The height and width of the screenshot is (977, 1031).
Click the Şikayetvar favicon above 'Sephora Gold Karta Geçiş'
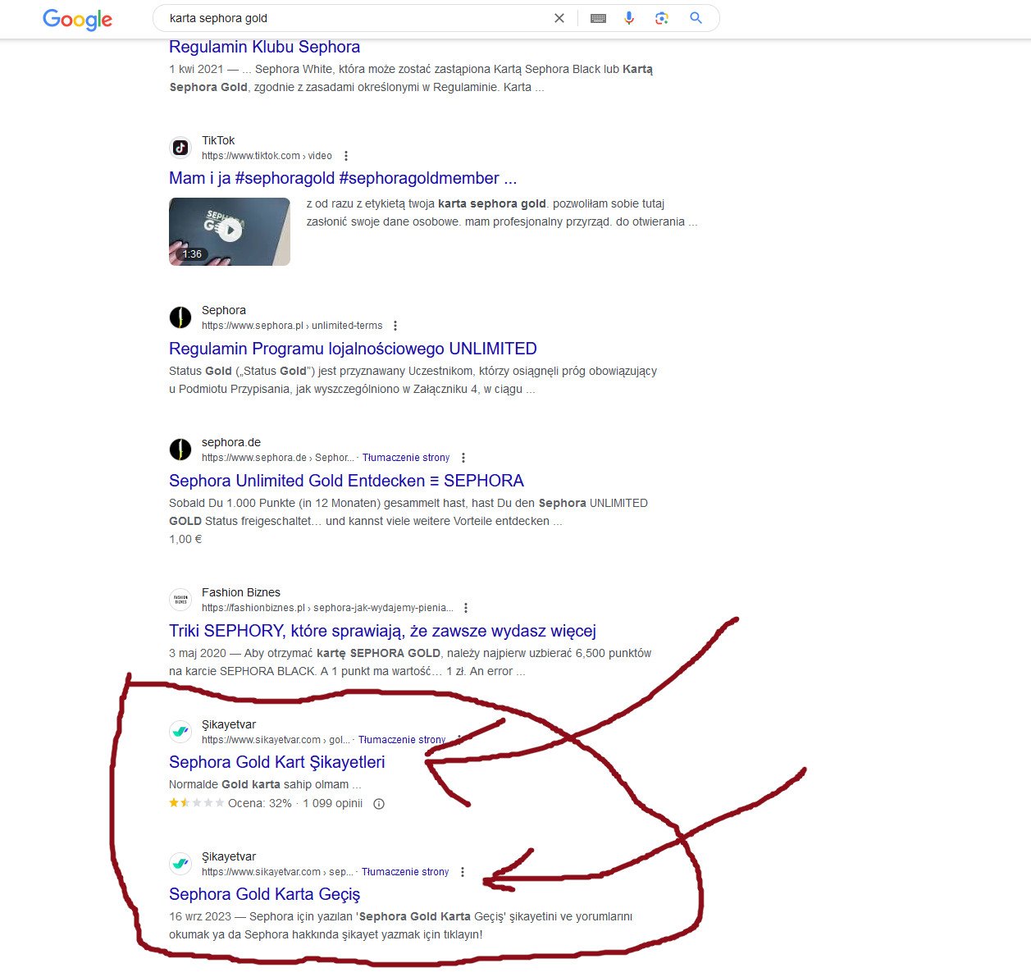(180, 864)
